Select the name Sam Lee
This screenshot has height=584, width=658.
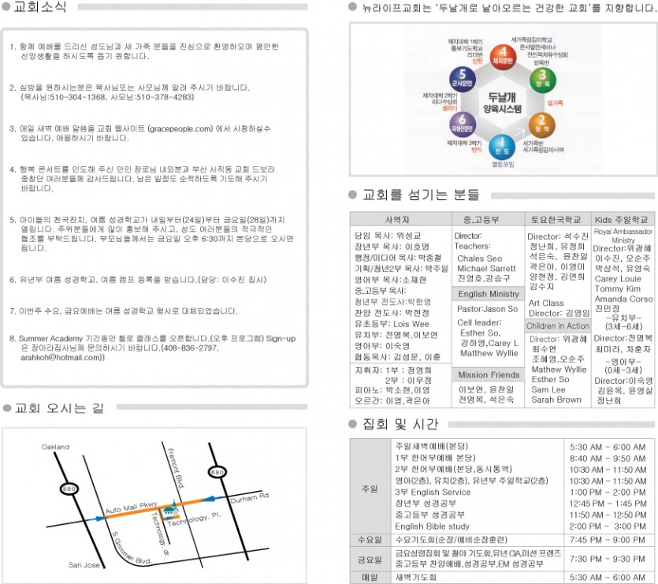click(548, 389)
